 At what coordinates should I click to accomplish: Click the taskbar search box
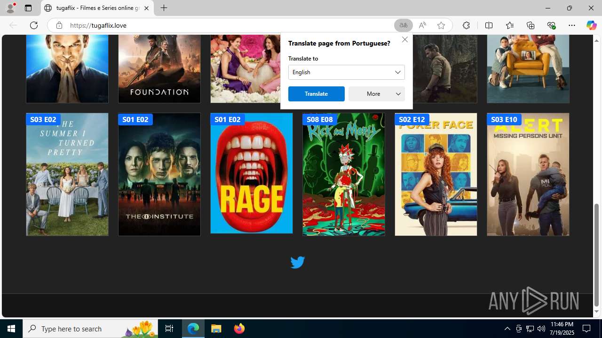click(90, 329)
